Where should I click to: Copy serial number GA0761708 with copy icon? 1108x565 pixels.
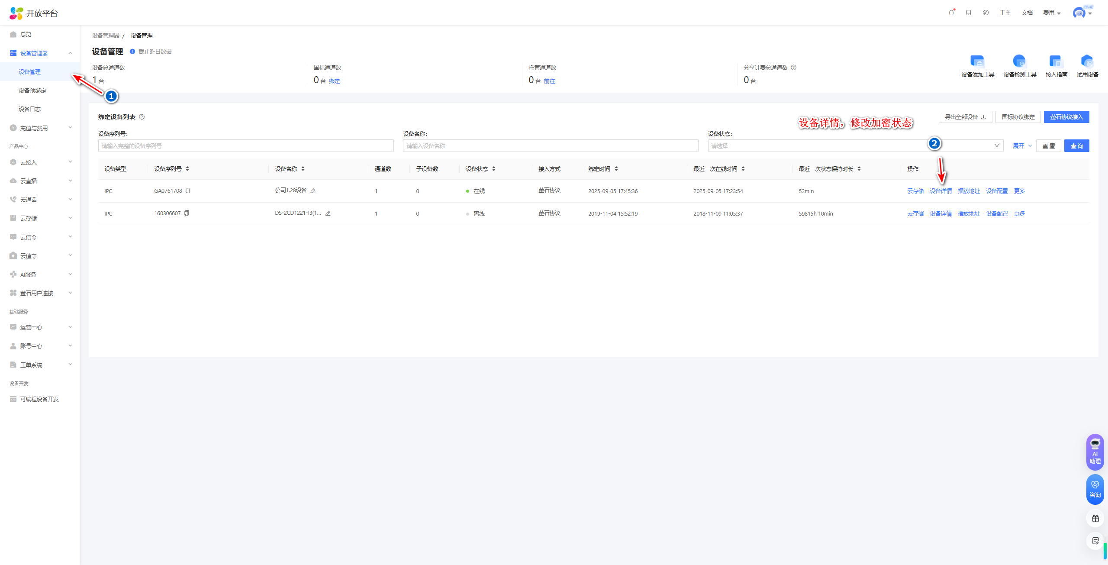188,190
